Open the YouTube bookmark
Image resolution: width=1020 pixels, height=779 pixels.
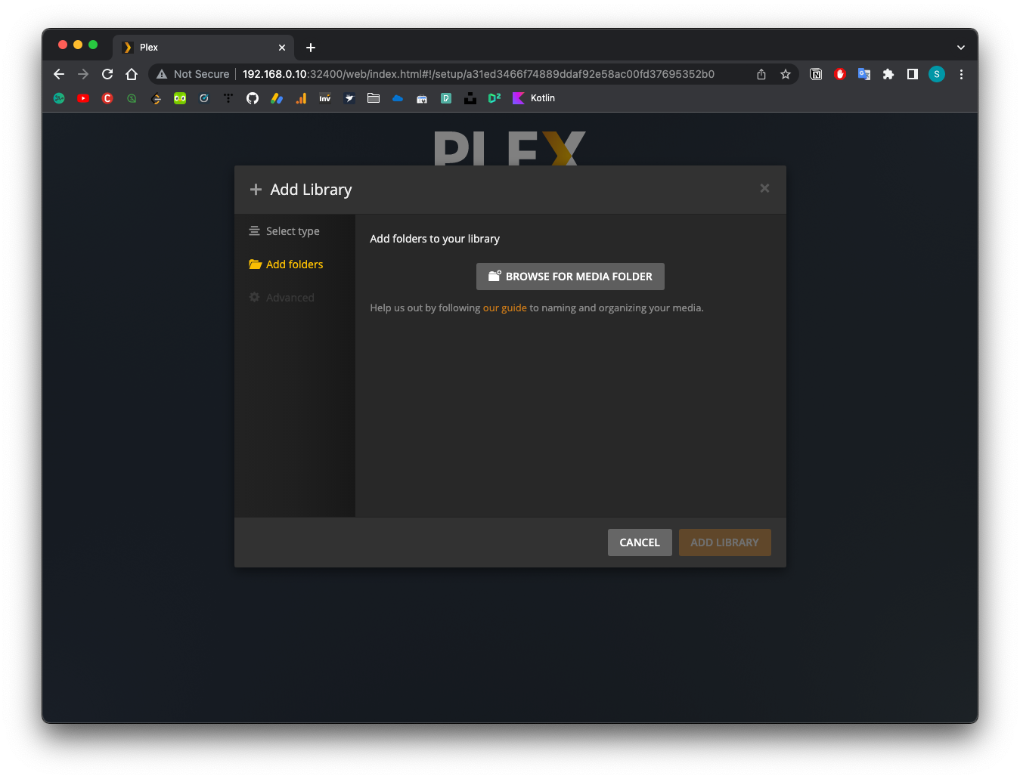click(83, 98)
